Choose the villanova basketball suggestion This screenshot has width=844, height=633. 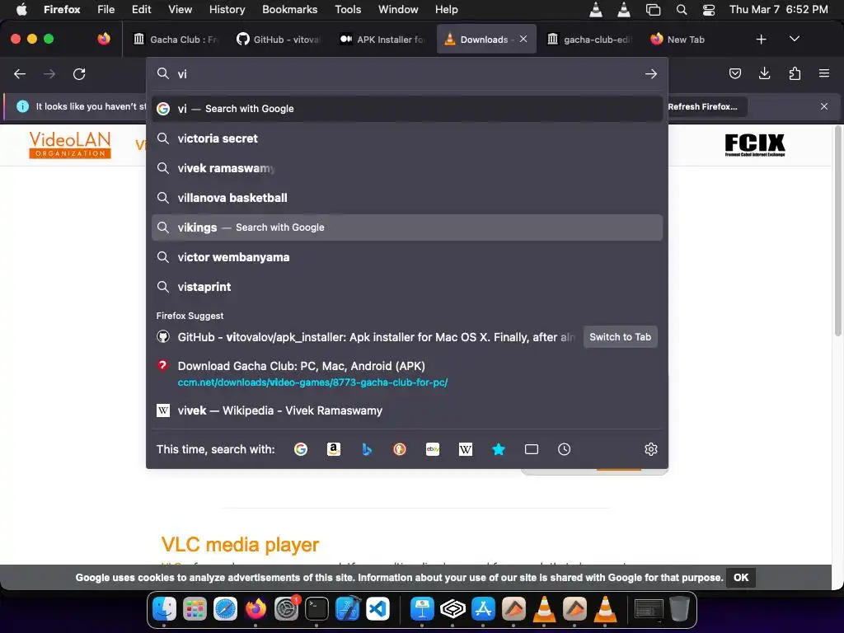[x=407, y=198]
